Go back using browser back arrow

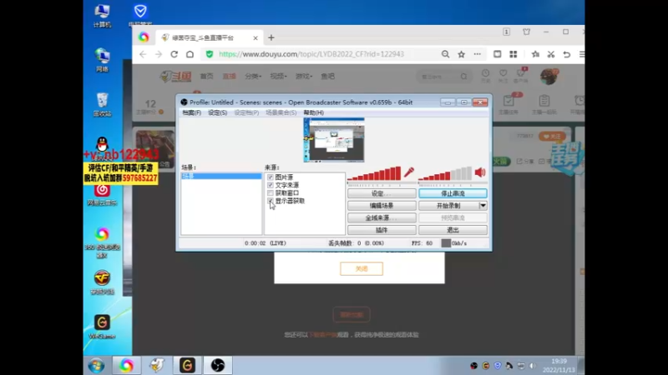[x=143, y=54]
